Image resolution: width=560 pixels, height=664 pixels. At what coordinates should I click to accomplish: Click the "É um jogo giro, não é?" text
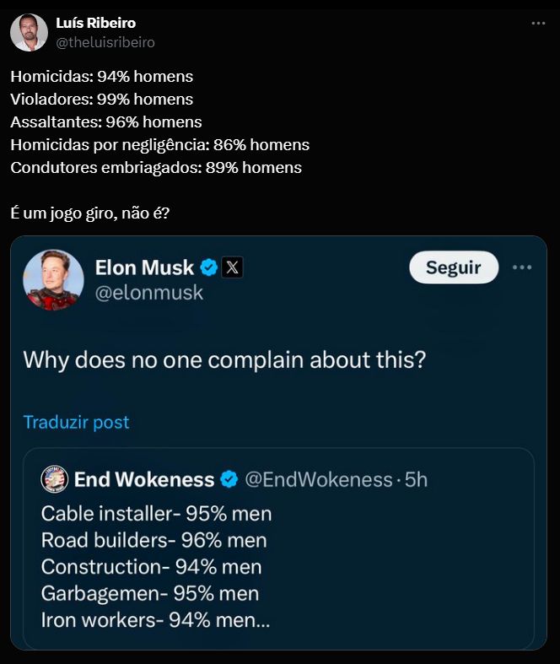pyautogui.click(x=90, y=213)
